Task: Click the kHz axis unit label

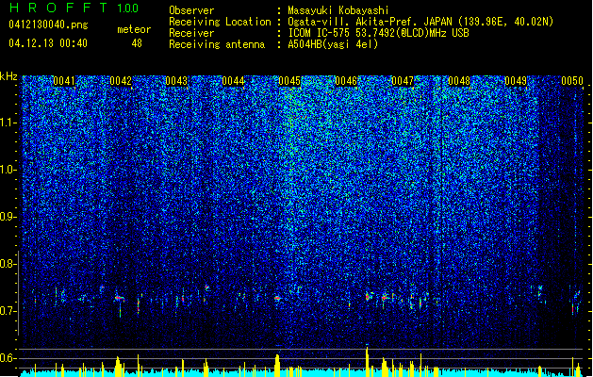Action: pos(8,76)
